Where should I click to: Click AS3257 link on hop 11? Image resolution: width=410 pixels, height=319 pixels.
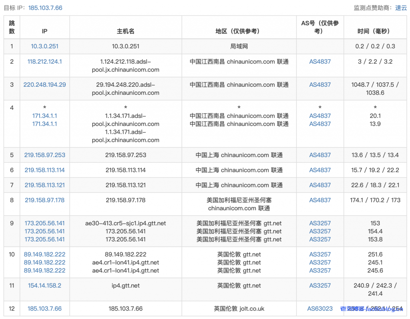320,285
